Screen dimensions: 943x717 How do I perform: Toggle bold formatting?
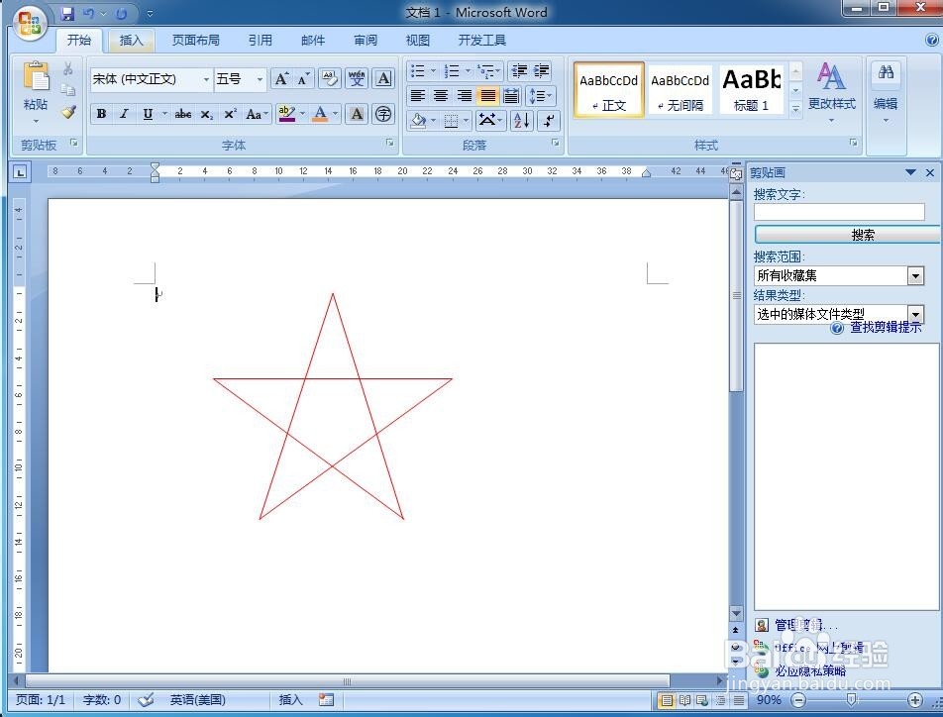tap(101, 114)
